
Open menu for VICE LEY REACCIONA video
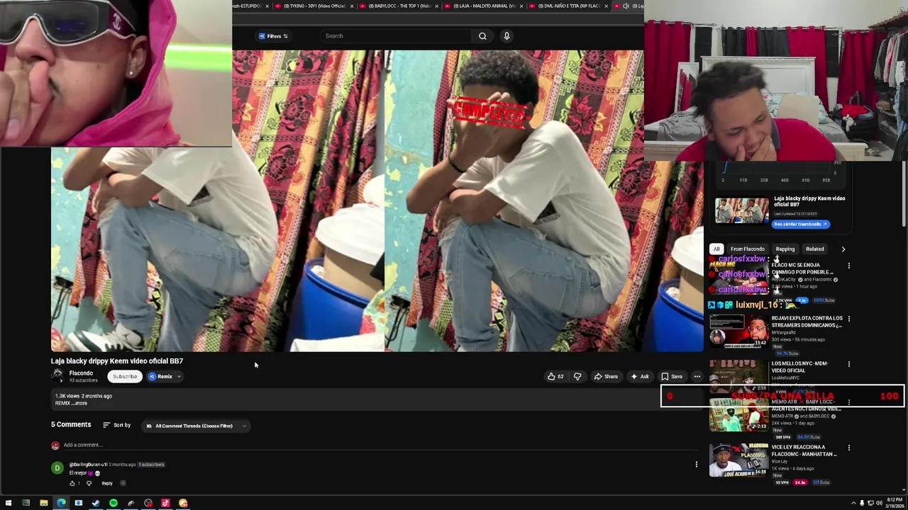pos(848,448)
